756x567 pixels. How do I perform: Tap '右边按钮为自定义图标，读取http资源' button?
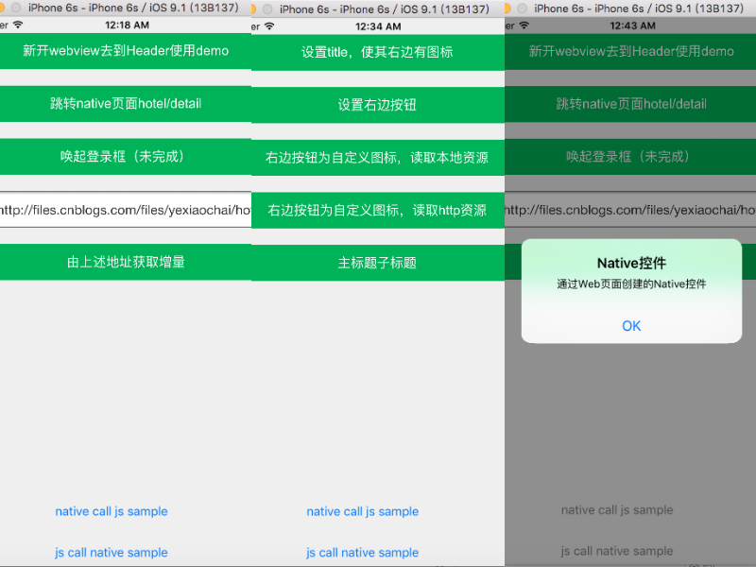tap(377, 210)
